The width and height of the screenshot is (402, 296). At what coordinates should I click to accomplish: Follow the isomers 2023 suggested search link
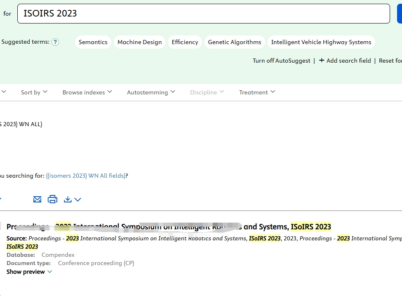click(x=86, y=176)
